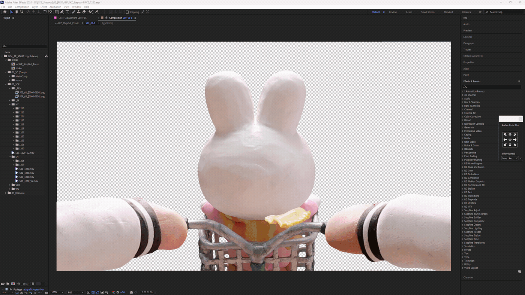
Task: Select the Clone Stamp tool
Action: [x=79, y=12]
